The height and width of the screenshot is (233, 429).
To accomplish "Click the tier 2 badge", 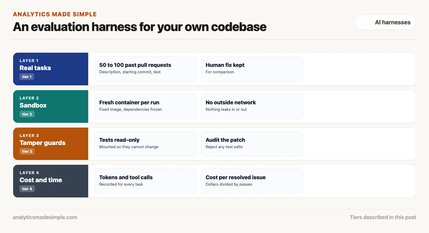I will 27,114.
